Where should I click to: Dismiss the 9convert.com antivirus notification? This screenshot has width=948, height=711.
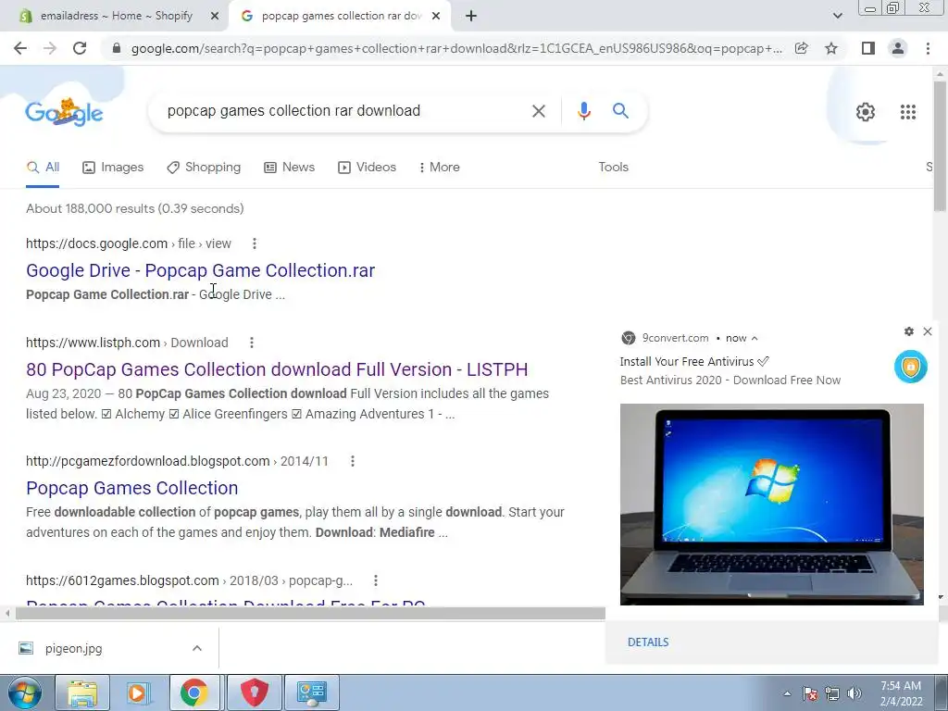pyautogui.click(x=928, y=331)
